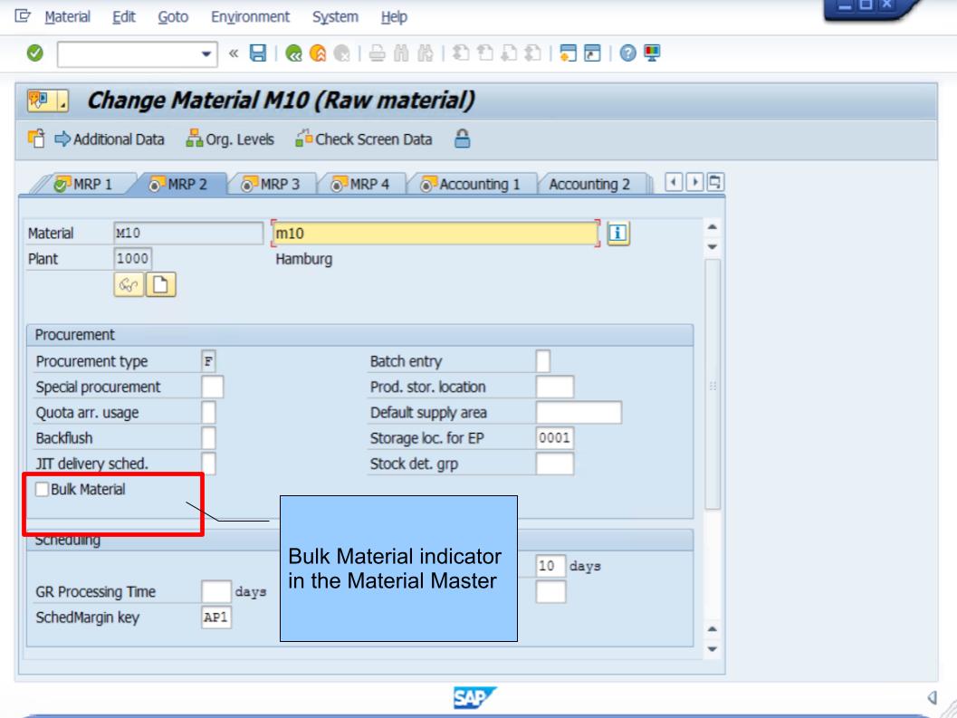Click the clipboard document icon before Additional Data

point(36,139)
